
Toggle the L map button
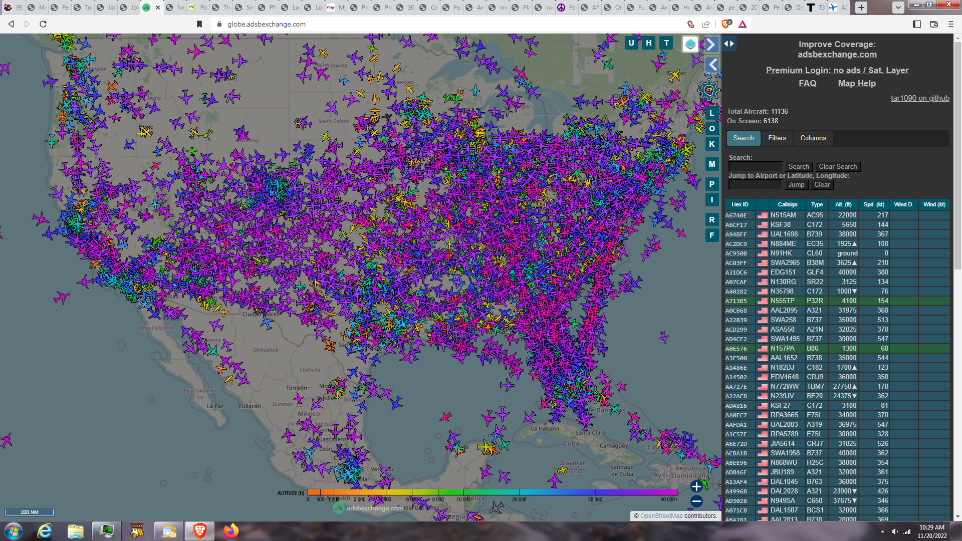[712, 113]
